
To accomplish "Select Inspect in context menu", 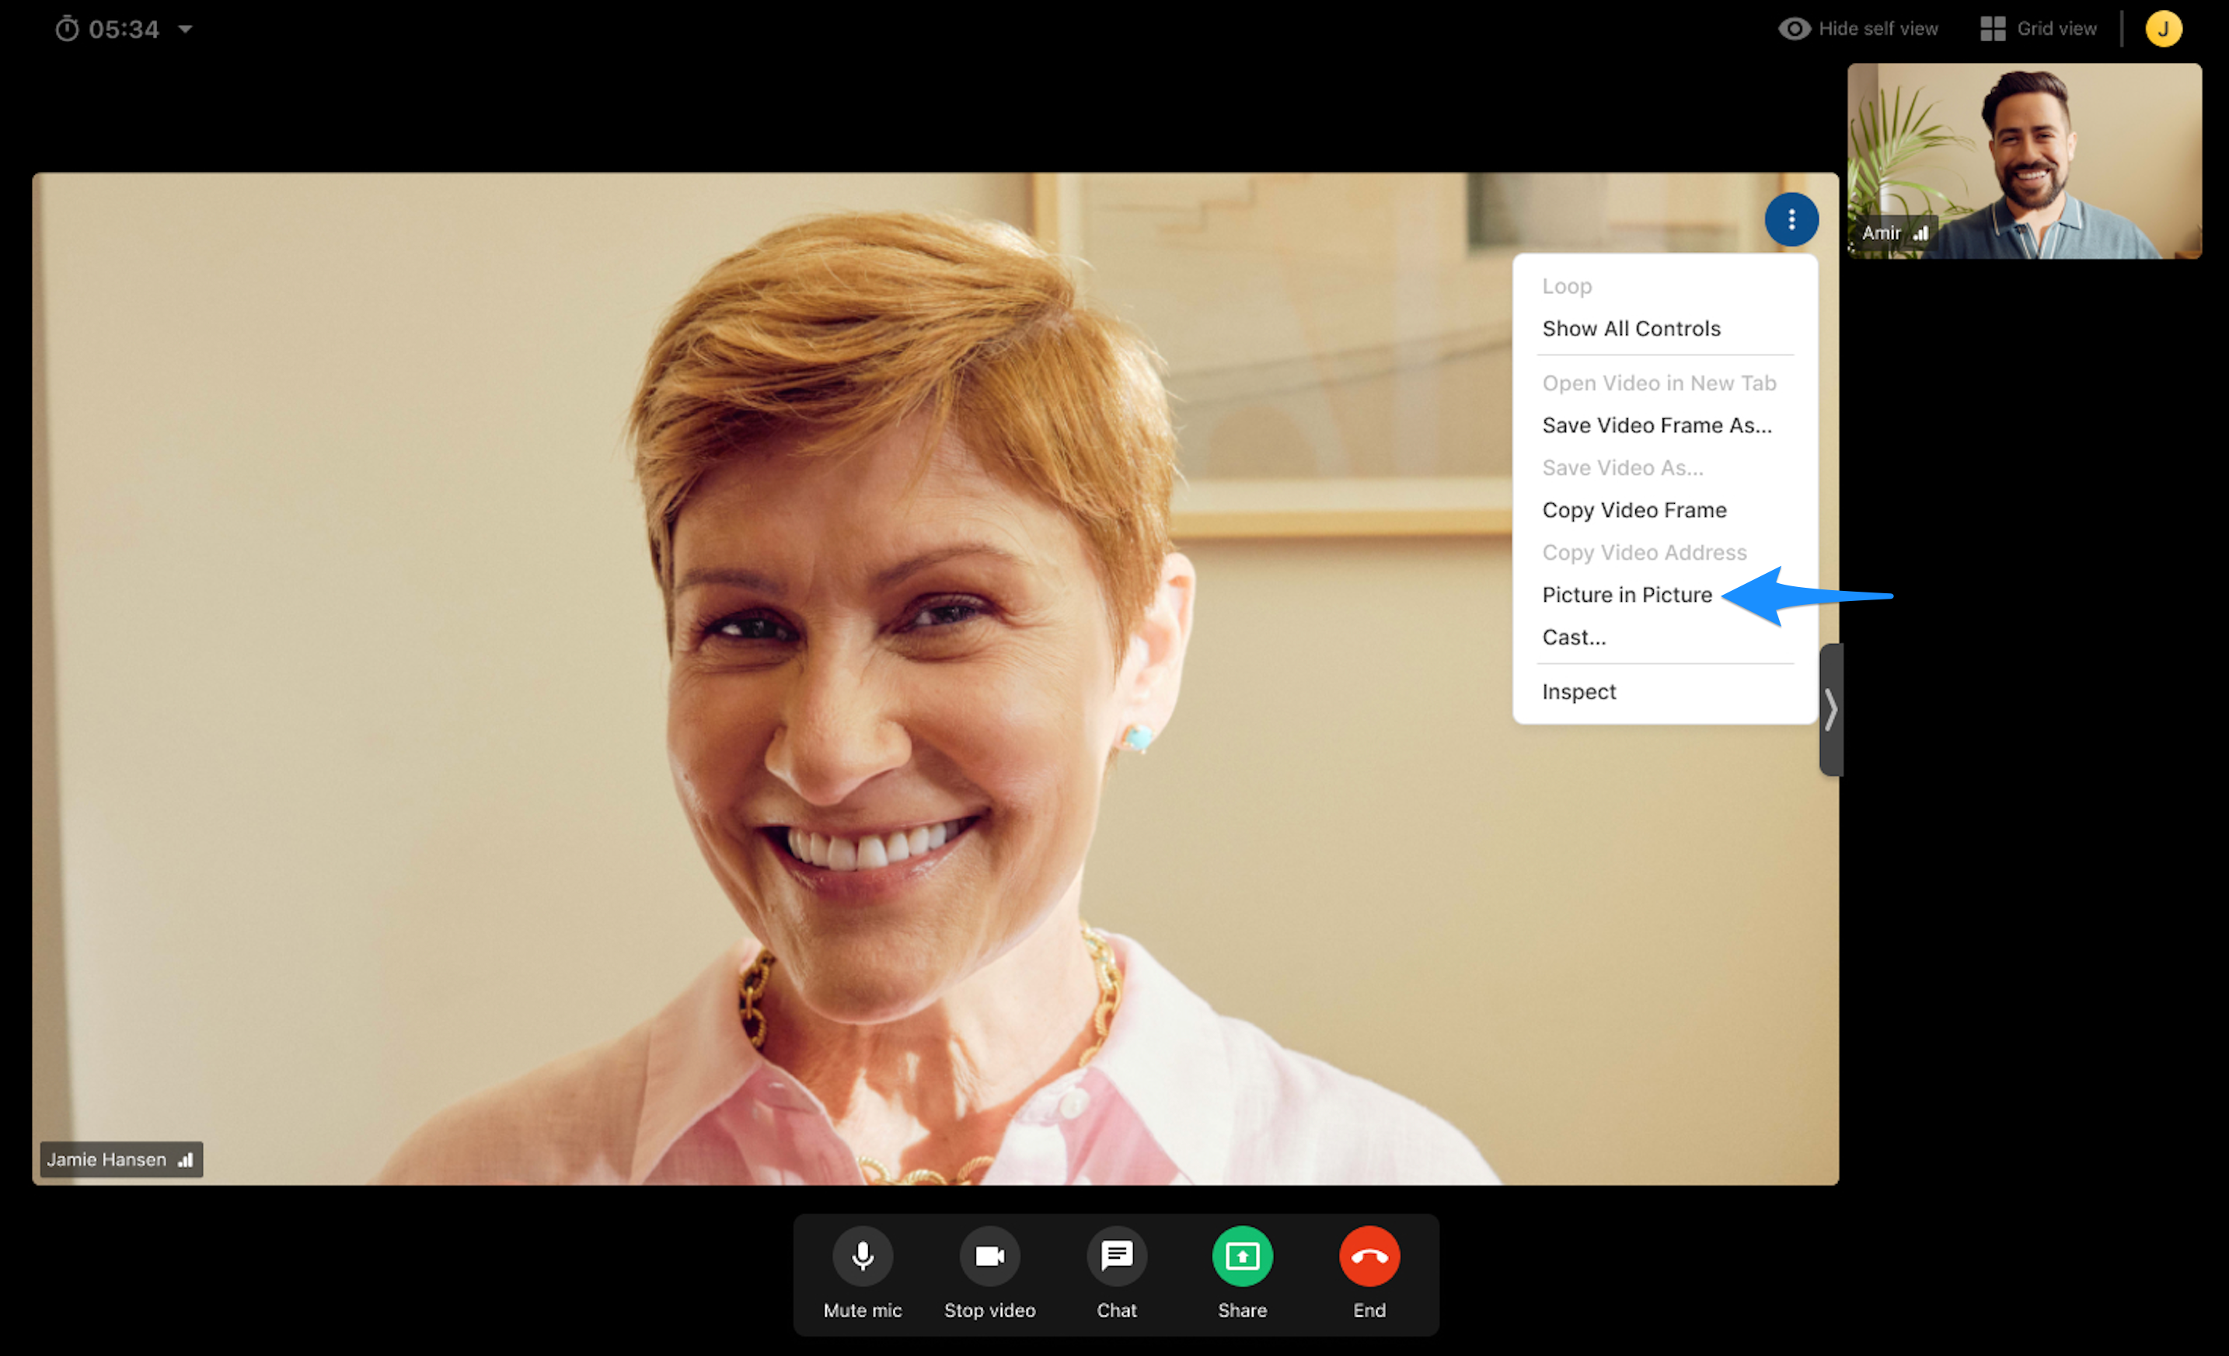I will [x=1578, y=691].
